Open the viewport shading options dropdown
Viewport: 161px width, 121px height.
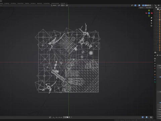pos(152,5)
